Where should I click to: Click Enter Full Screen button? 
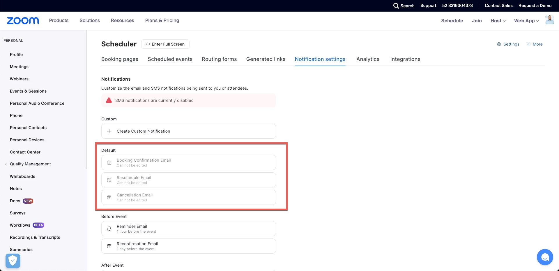pyautogui.click(x=165, y=44)
